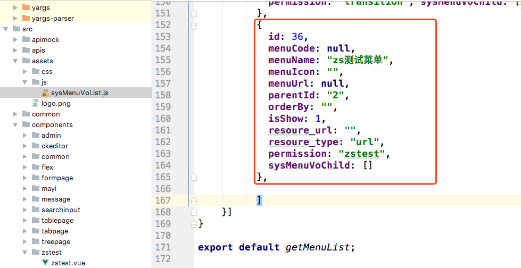This screenshot has width=521, height=268.
Task: Click the logo.png image file icon
Action: pyautogui.click(x=36, y=103)
